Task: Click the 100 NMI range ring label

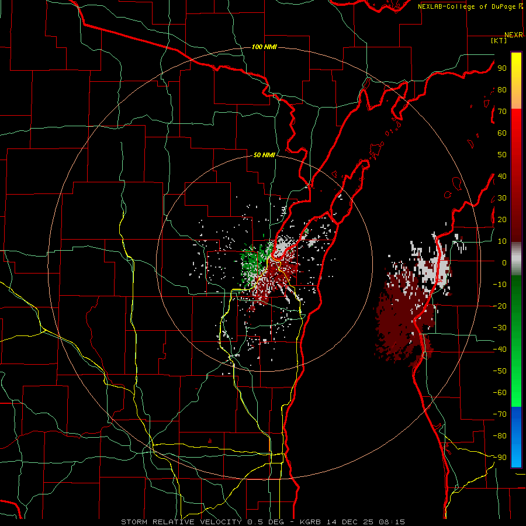Action: (x=264, y=47)
